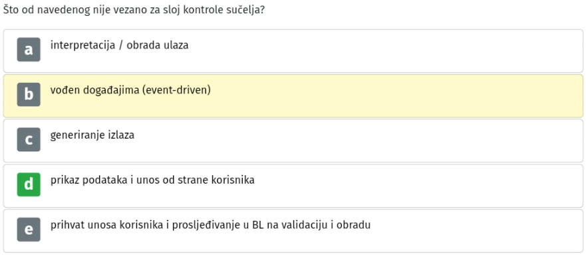The height and width of the screenshot is (258, 586).
Task: Choose answer starting 'prihvat unosa korisnika'
Action: pos(210,226)
